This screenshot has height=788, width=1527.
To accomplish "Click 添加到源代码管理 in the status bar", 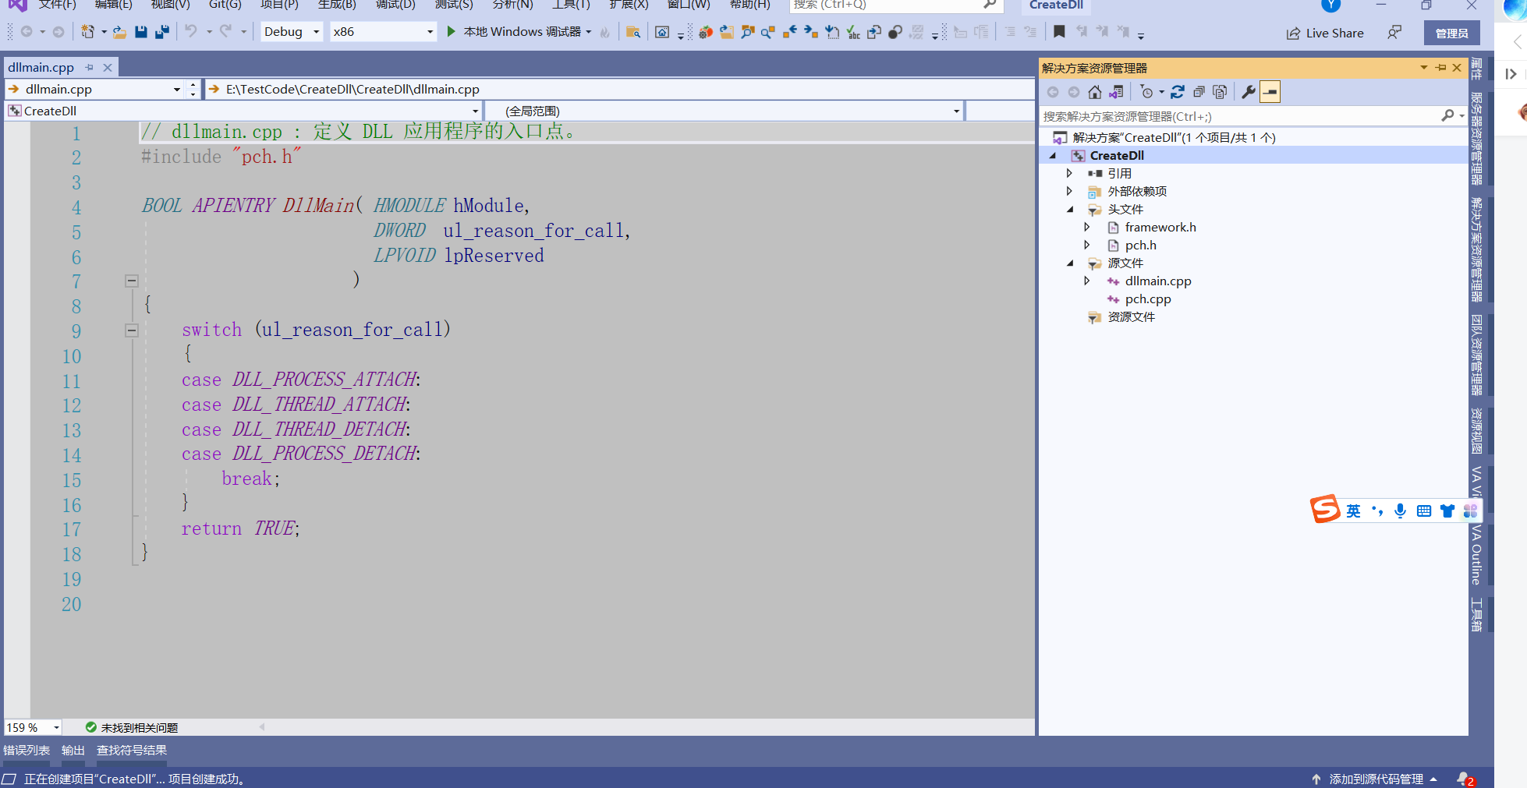I will coord(1376,779).
